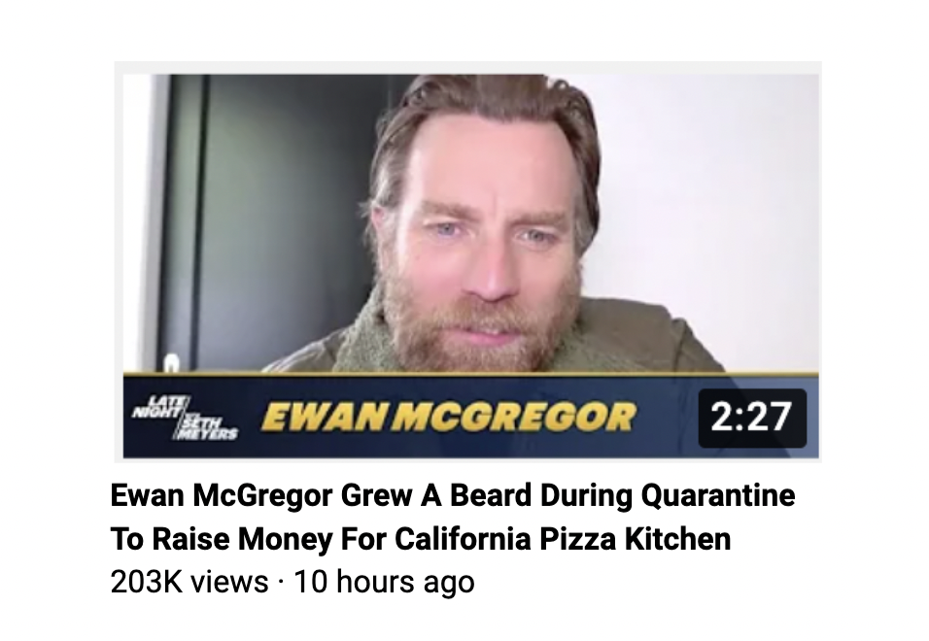Image resolution: width=929 pixels, height=641 pixels.
Task: Click 'To Raise Money For California Pizza Kitchen' line
Action: [x=421, y=539]
